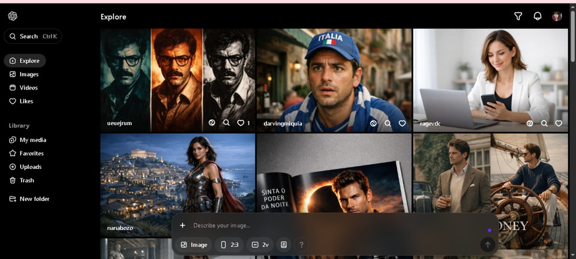This screenshot has height=259, width=576.
Task: Toggle the like heart on ueuejrum's image
Action: pos(241,123)
